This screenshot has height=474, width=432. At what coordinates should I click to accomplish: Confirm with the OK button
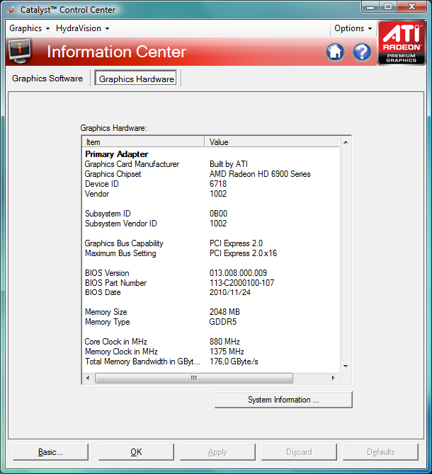tap(136, 452)
